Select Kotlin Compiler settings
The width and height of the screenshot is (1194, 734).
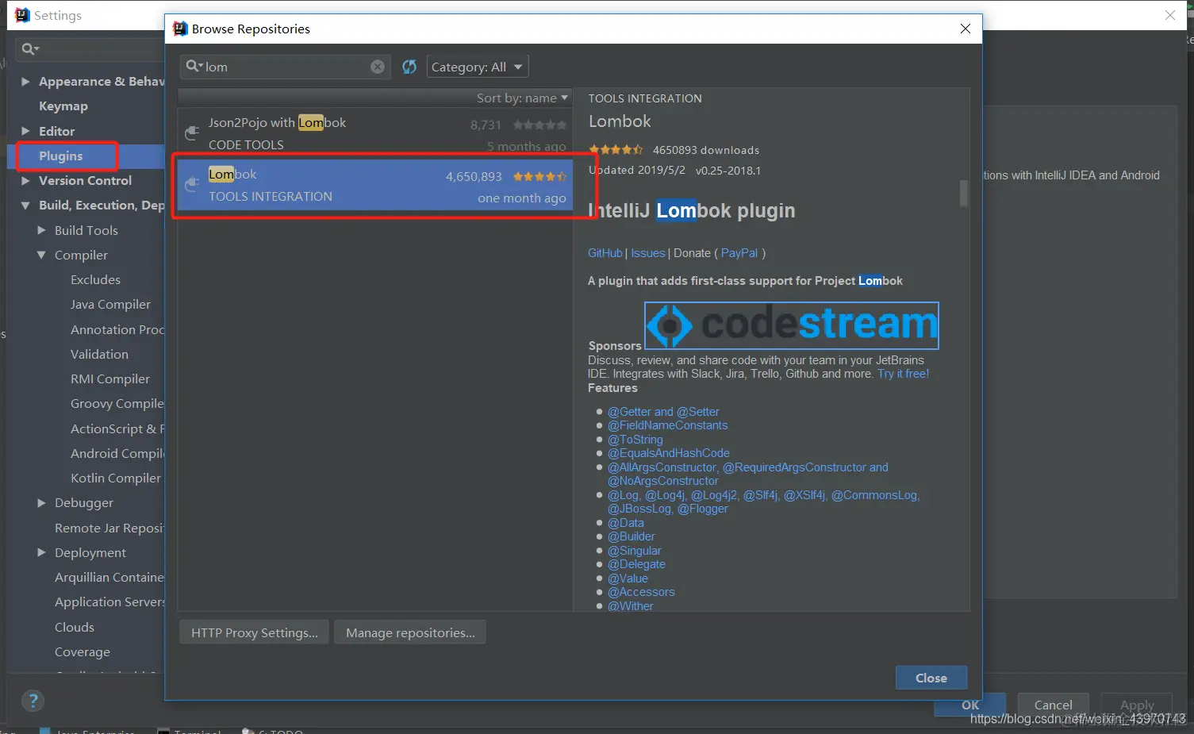click(116, 478)
